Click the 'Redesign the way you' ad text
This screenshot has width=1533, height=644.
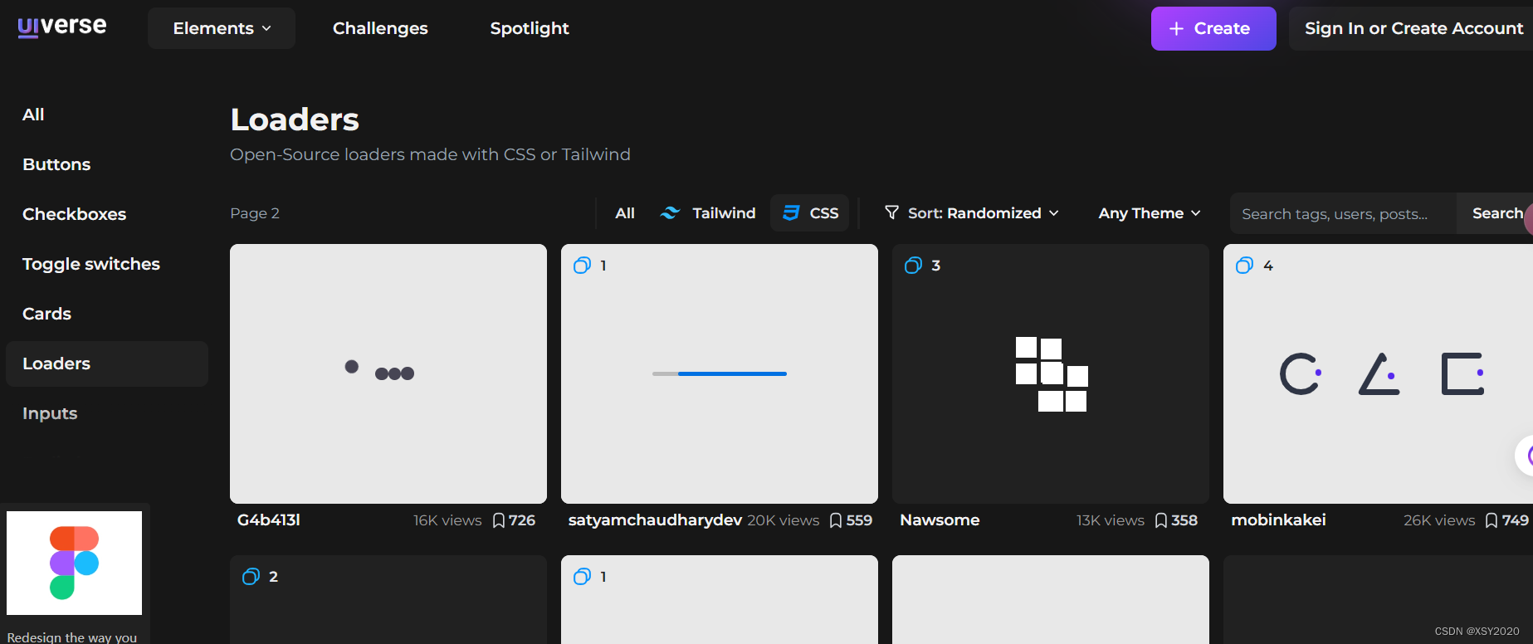pyautogui.click(x=72, y=637)
